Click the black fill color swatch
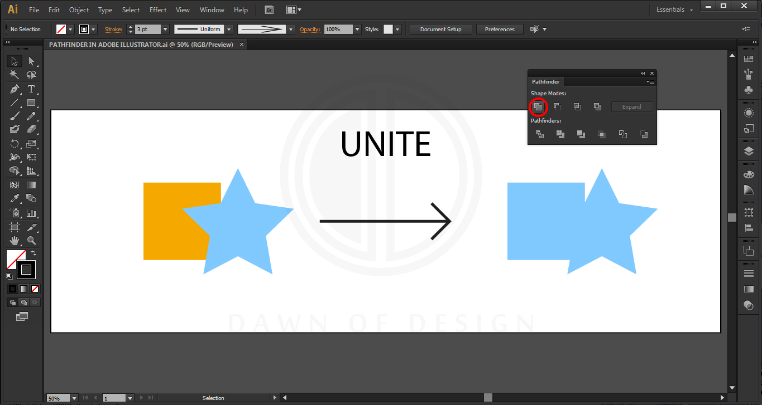Image resolution: width=762 pixels, height=405 pixels. tap(12, 289)
